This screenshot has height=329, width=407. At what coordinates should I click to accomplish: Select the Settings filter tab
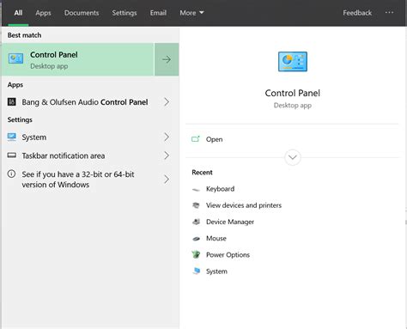(x=125, y=13)
